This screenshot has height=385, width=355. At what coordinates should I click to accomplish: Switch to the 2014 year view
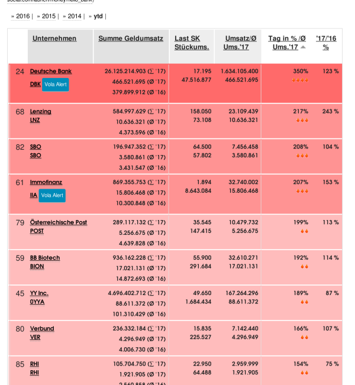[75, 16]
